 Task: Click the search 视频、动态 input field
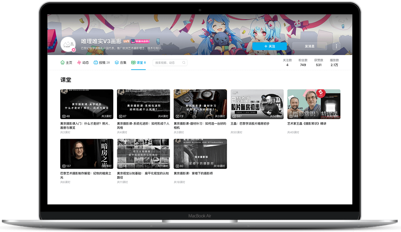[167, 63]
